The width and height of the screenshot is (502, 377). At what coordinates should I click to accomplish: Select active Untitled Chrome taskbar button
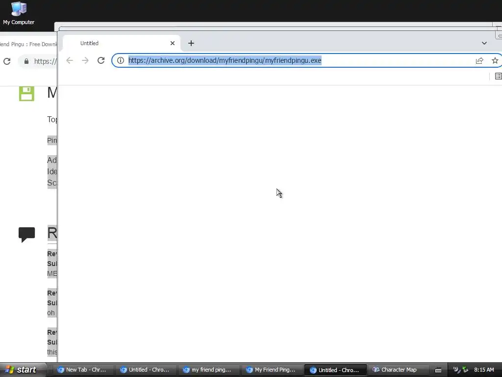(334, 370)
